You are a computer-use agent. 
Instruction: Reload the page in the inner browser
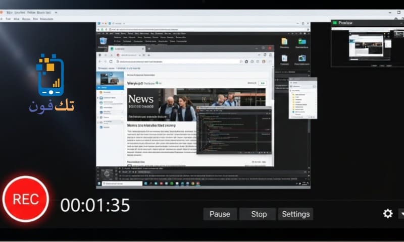(x=111, y=61)
